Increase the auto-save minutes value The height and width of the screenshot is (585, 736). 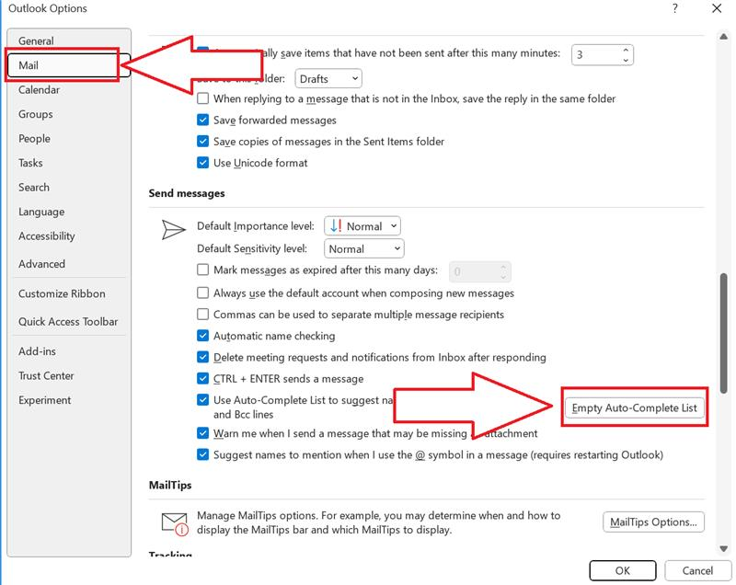pos(626,50)
